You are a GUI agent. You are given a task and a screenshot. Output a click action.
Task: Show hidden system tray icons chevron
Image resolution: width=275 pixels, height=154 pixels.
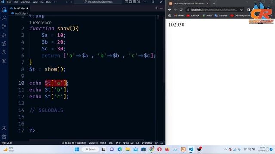click(226, 149)
